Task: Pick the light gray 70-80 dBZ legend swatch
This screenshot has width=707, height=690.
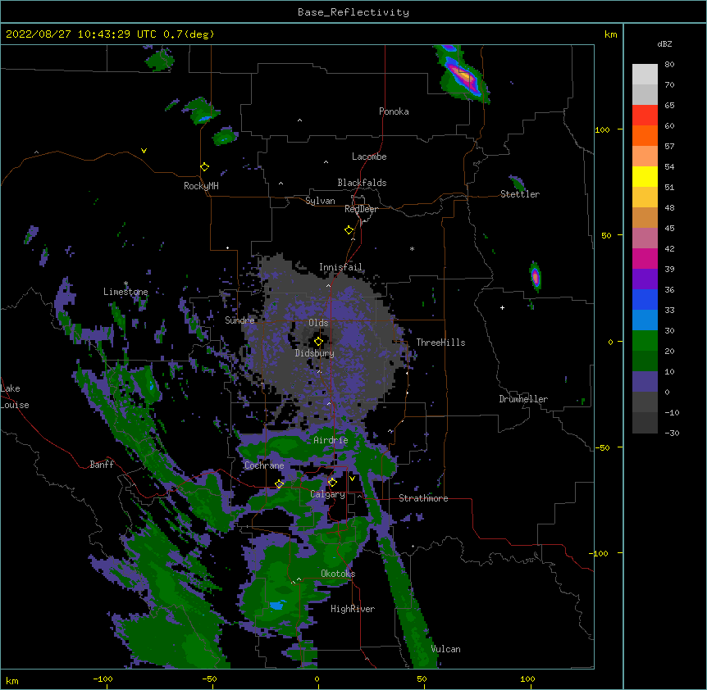Action: click(x=645, y=75)
